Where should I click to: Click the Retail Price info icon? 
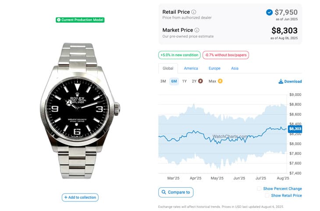(x=194, y=12)
